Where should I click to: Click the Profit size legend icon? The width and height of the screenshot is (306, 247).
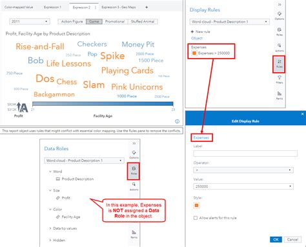(23, 108)
